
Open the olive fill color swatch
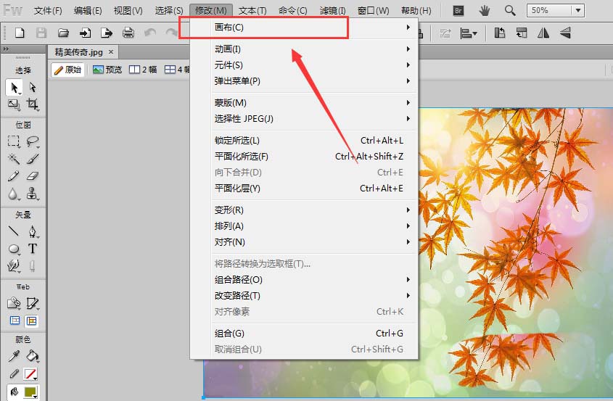pos(30,392)
